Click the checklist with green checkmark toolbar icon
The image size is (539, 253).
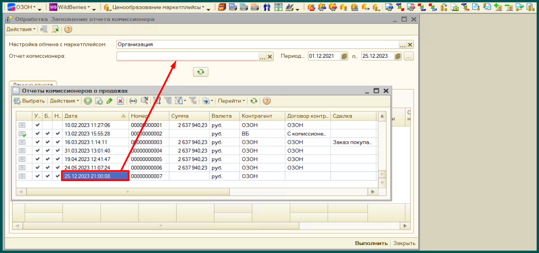(520, 7)
